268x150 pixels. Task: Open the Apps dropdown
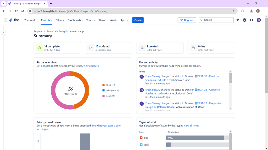click(x=124, y=20)
